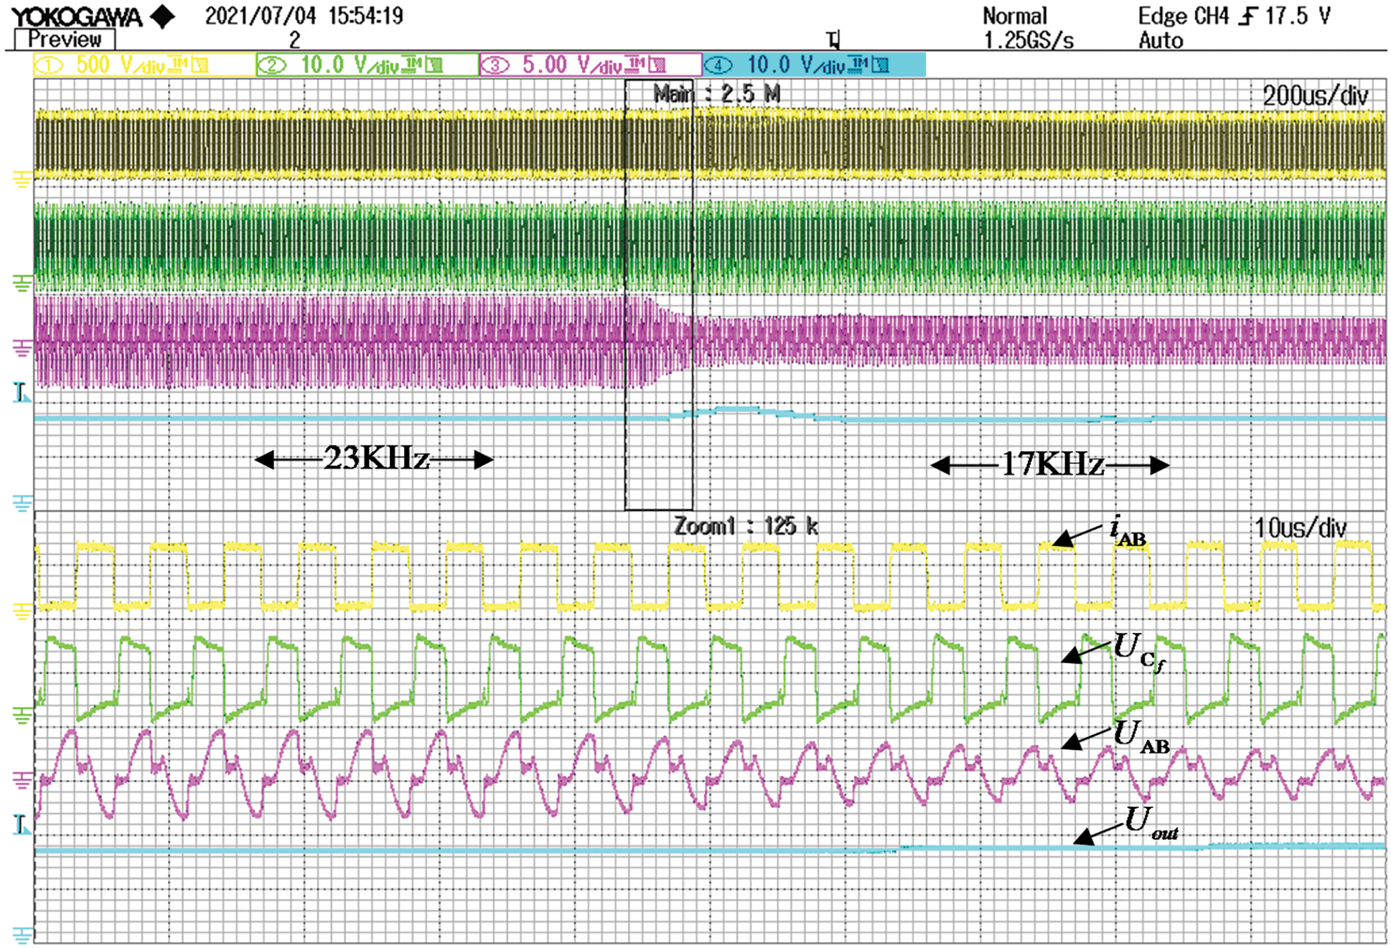Image resolution: width=1391 pixels, height=948 pixels.
Task: Click channel 1 yellow ground marker in zoom window
Action: point(22,611)
